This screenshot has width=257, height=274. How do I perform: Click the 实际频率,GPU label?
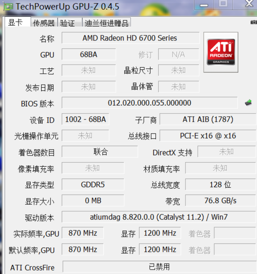36,234
